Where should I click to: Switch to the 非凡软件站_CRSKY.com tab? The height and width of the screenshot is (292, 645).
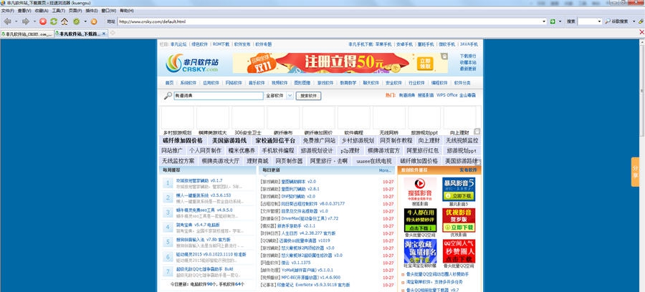(27, 34)
